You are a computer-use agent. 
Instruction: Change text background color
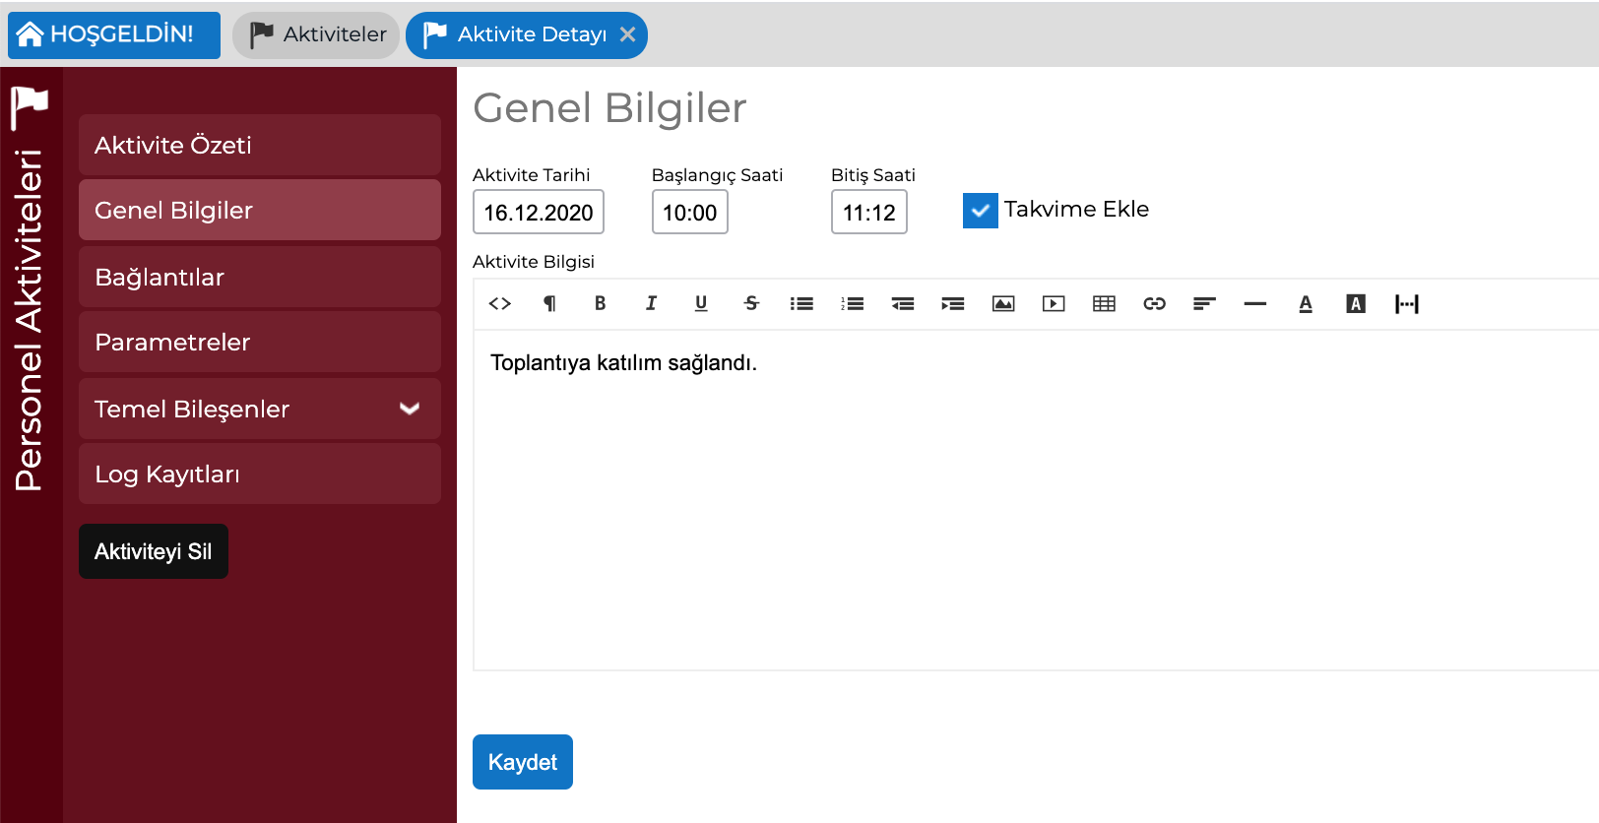1356,304
